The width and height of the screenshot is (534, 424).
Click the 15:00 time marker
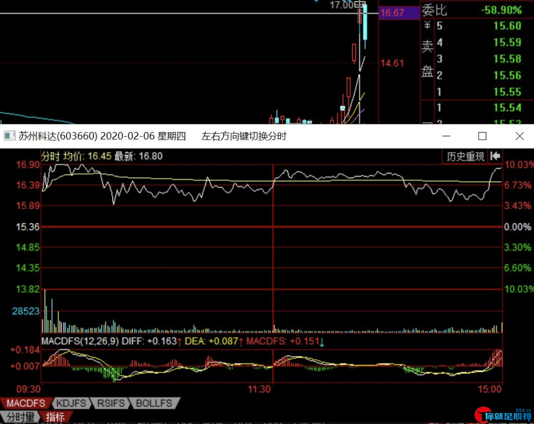(489, 389)
